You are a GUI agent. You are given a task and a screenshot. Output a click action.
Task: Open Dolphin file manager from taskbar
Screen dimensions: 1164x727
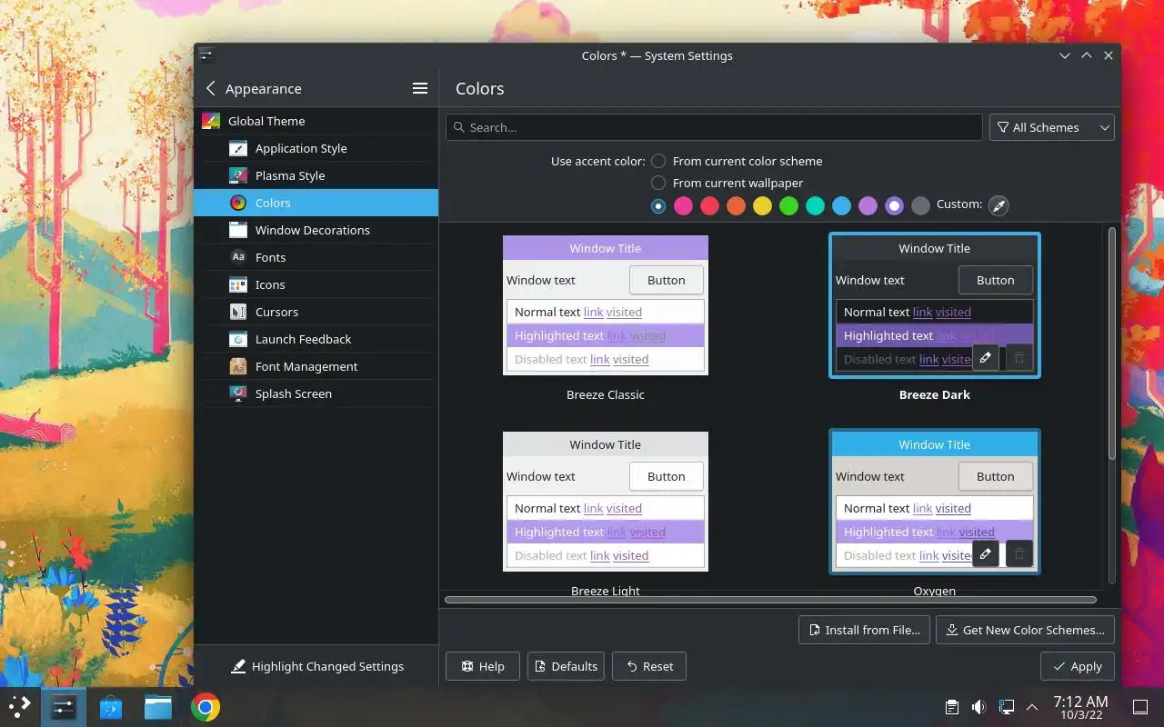click(x=158, y=707)
